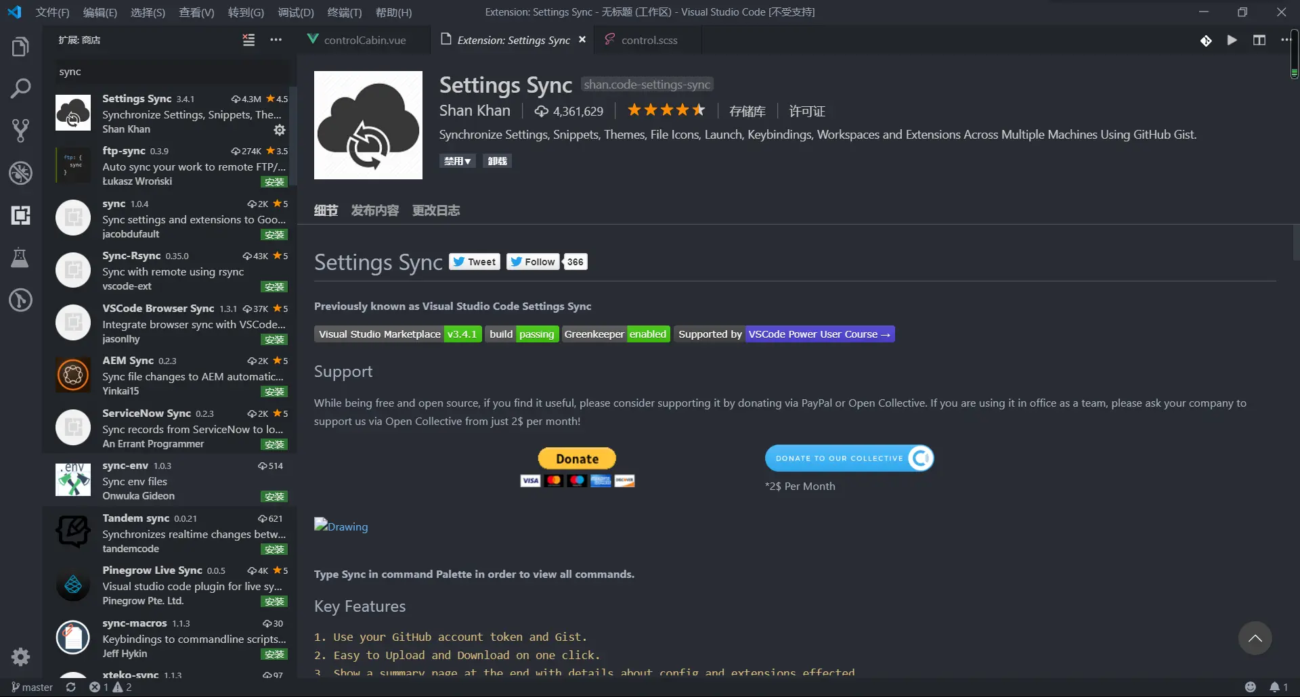Screen dimensions: 1300x697
Task: Clear the extensions search results
Action: pos(248,40)
